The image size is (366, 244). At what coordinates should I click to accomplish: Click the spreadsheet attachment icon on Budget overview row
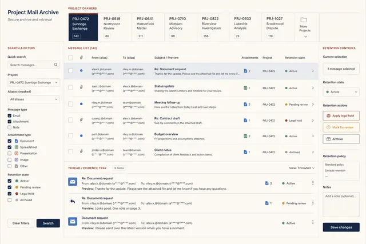(245, 136)
